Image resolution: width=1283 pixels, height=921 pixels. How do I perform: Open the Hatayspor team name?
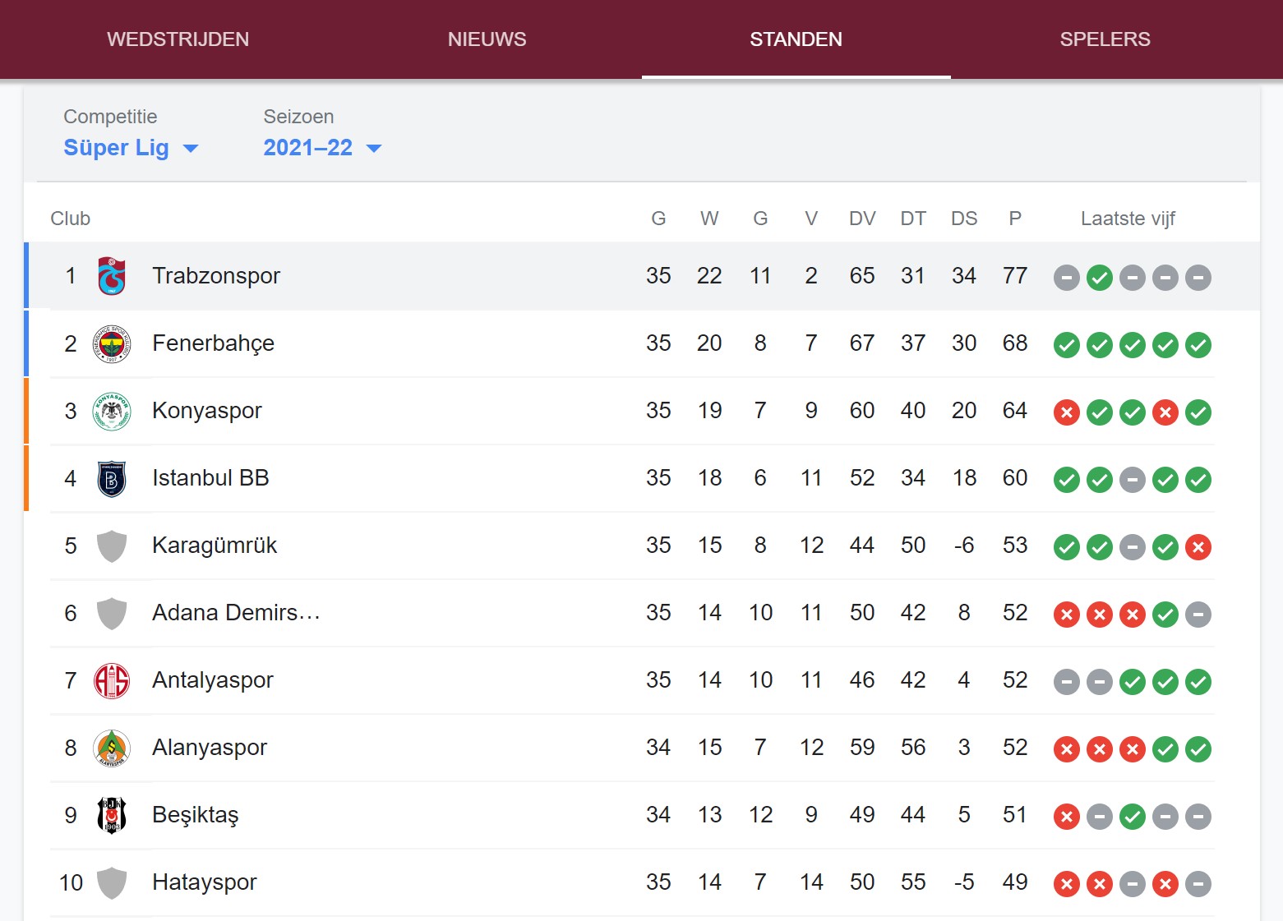[205, 882]
